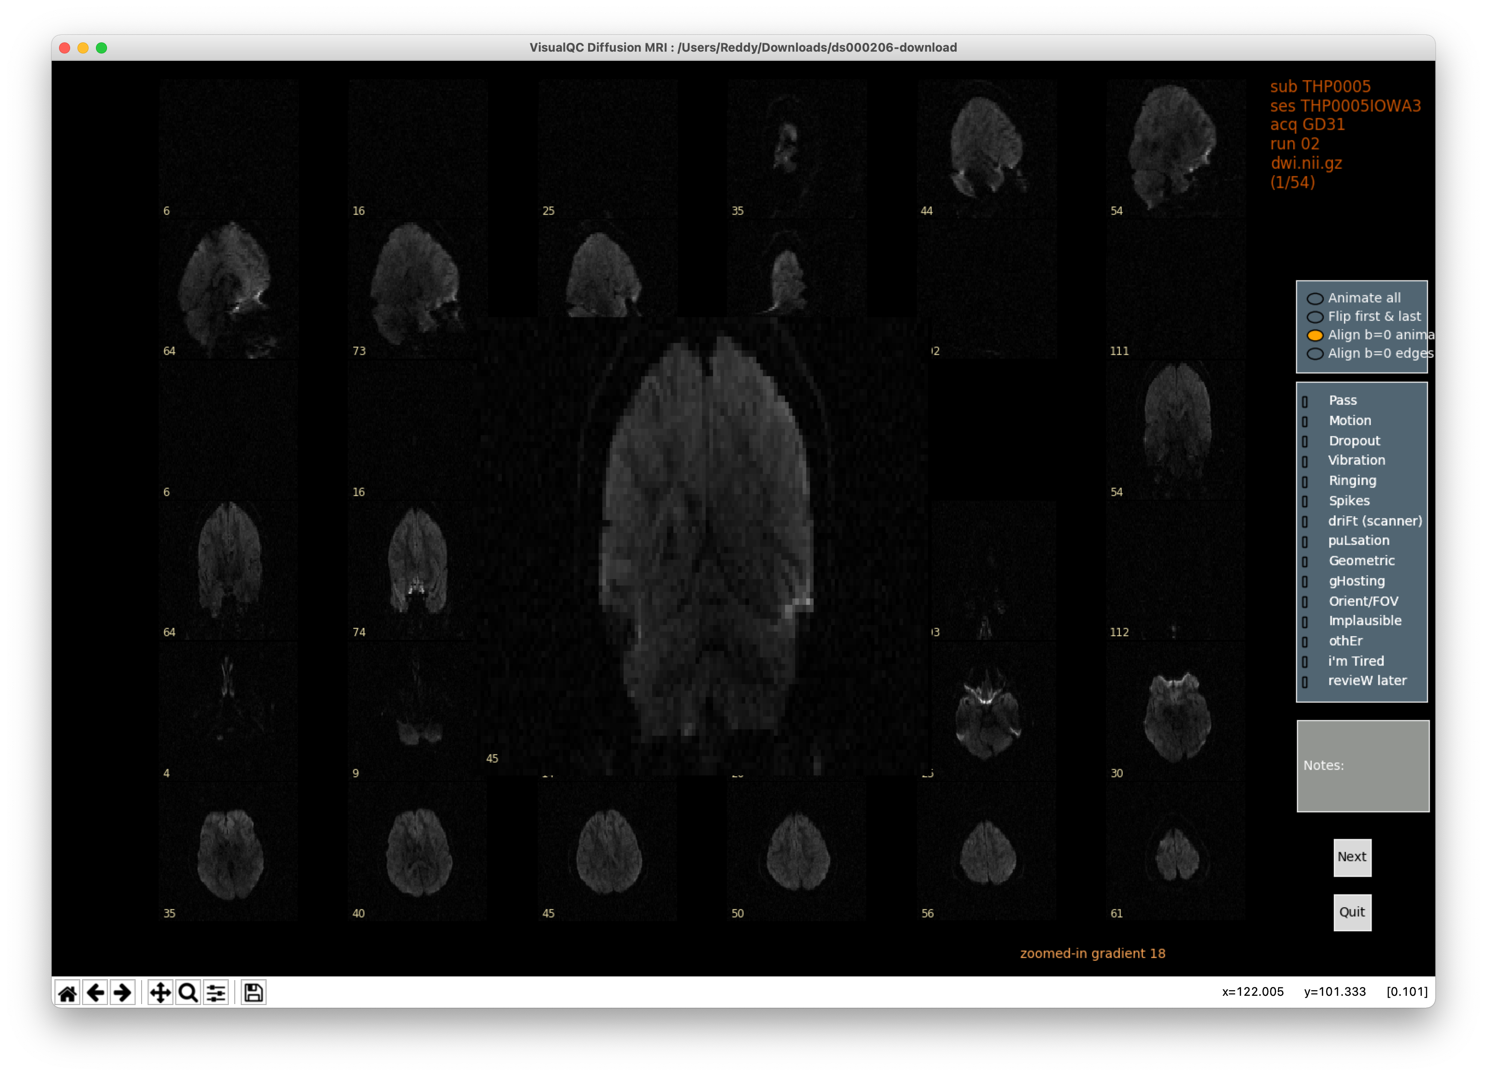Screen dimensions: 1487x1076
Task: Check the revieW later box
Action: [1305, 681]
